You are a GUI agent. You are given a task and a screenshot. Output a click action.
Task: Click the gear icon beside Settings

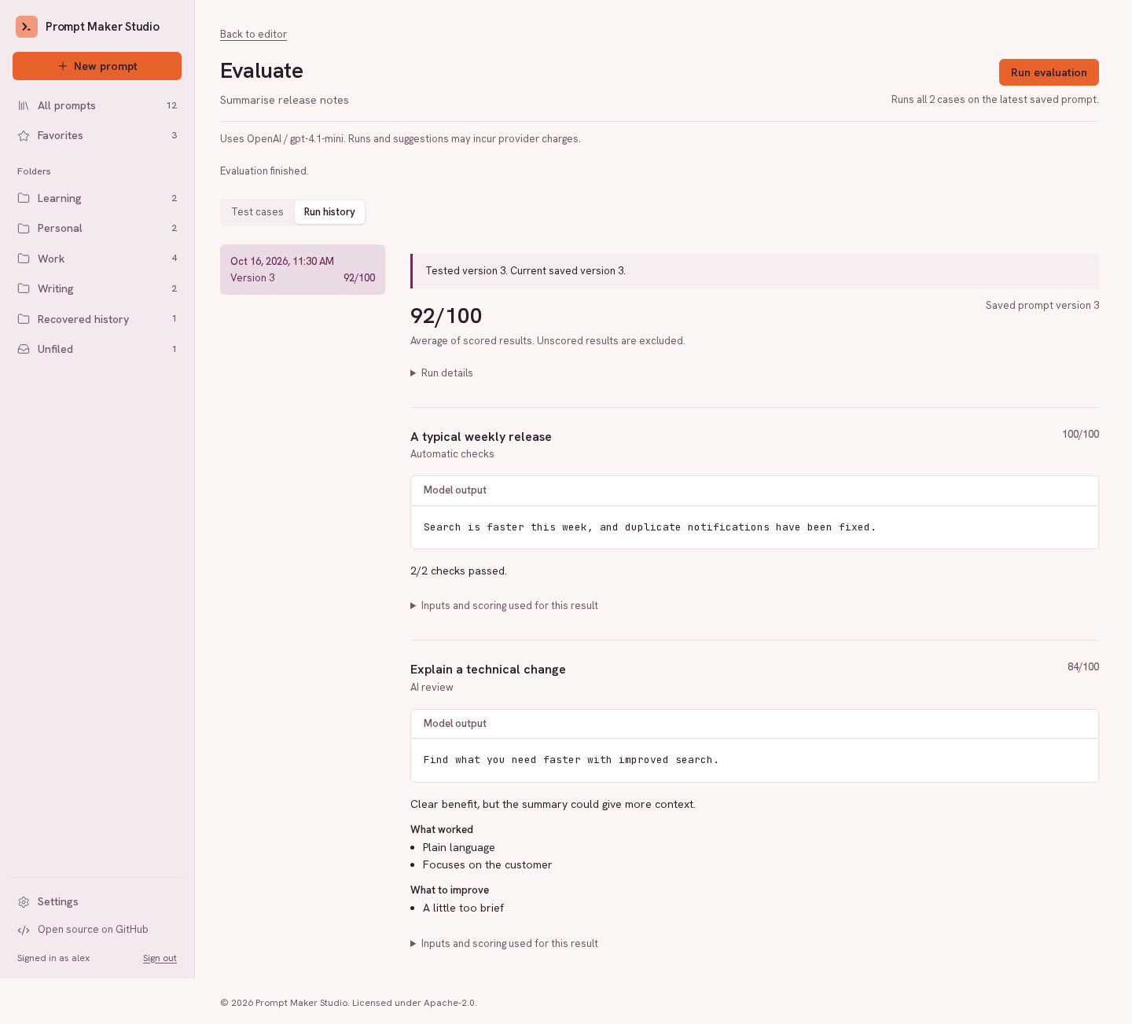coord(24,902)
